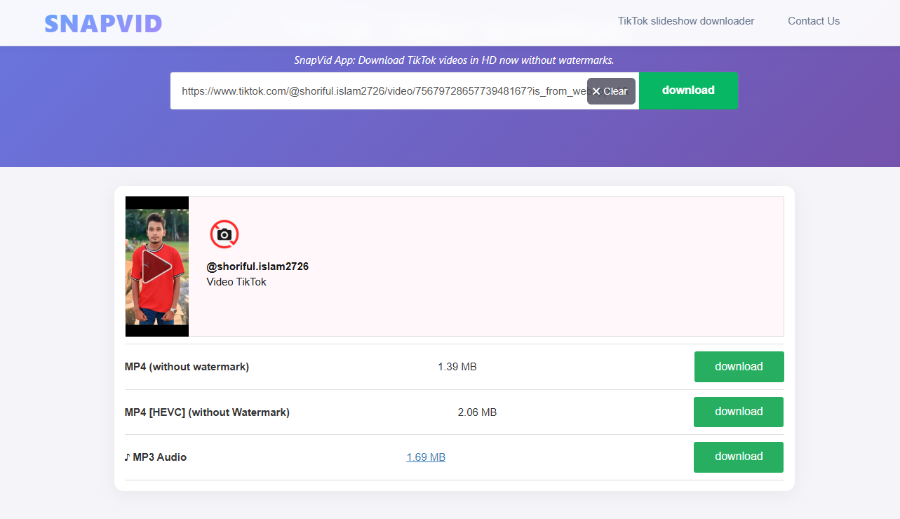
Task: Download MP4 without watermark
Action: pyautogui.click(x=739, y=367)
